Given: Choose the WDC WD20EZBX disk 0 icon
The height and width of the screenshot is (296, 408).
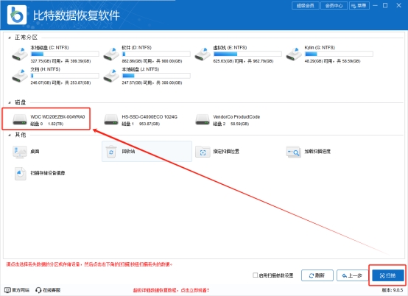Looking at the screenshot, I should (x=20, y=119).
